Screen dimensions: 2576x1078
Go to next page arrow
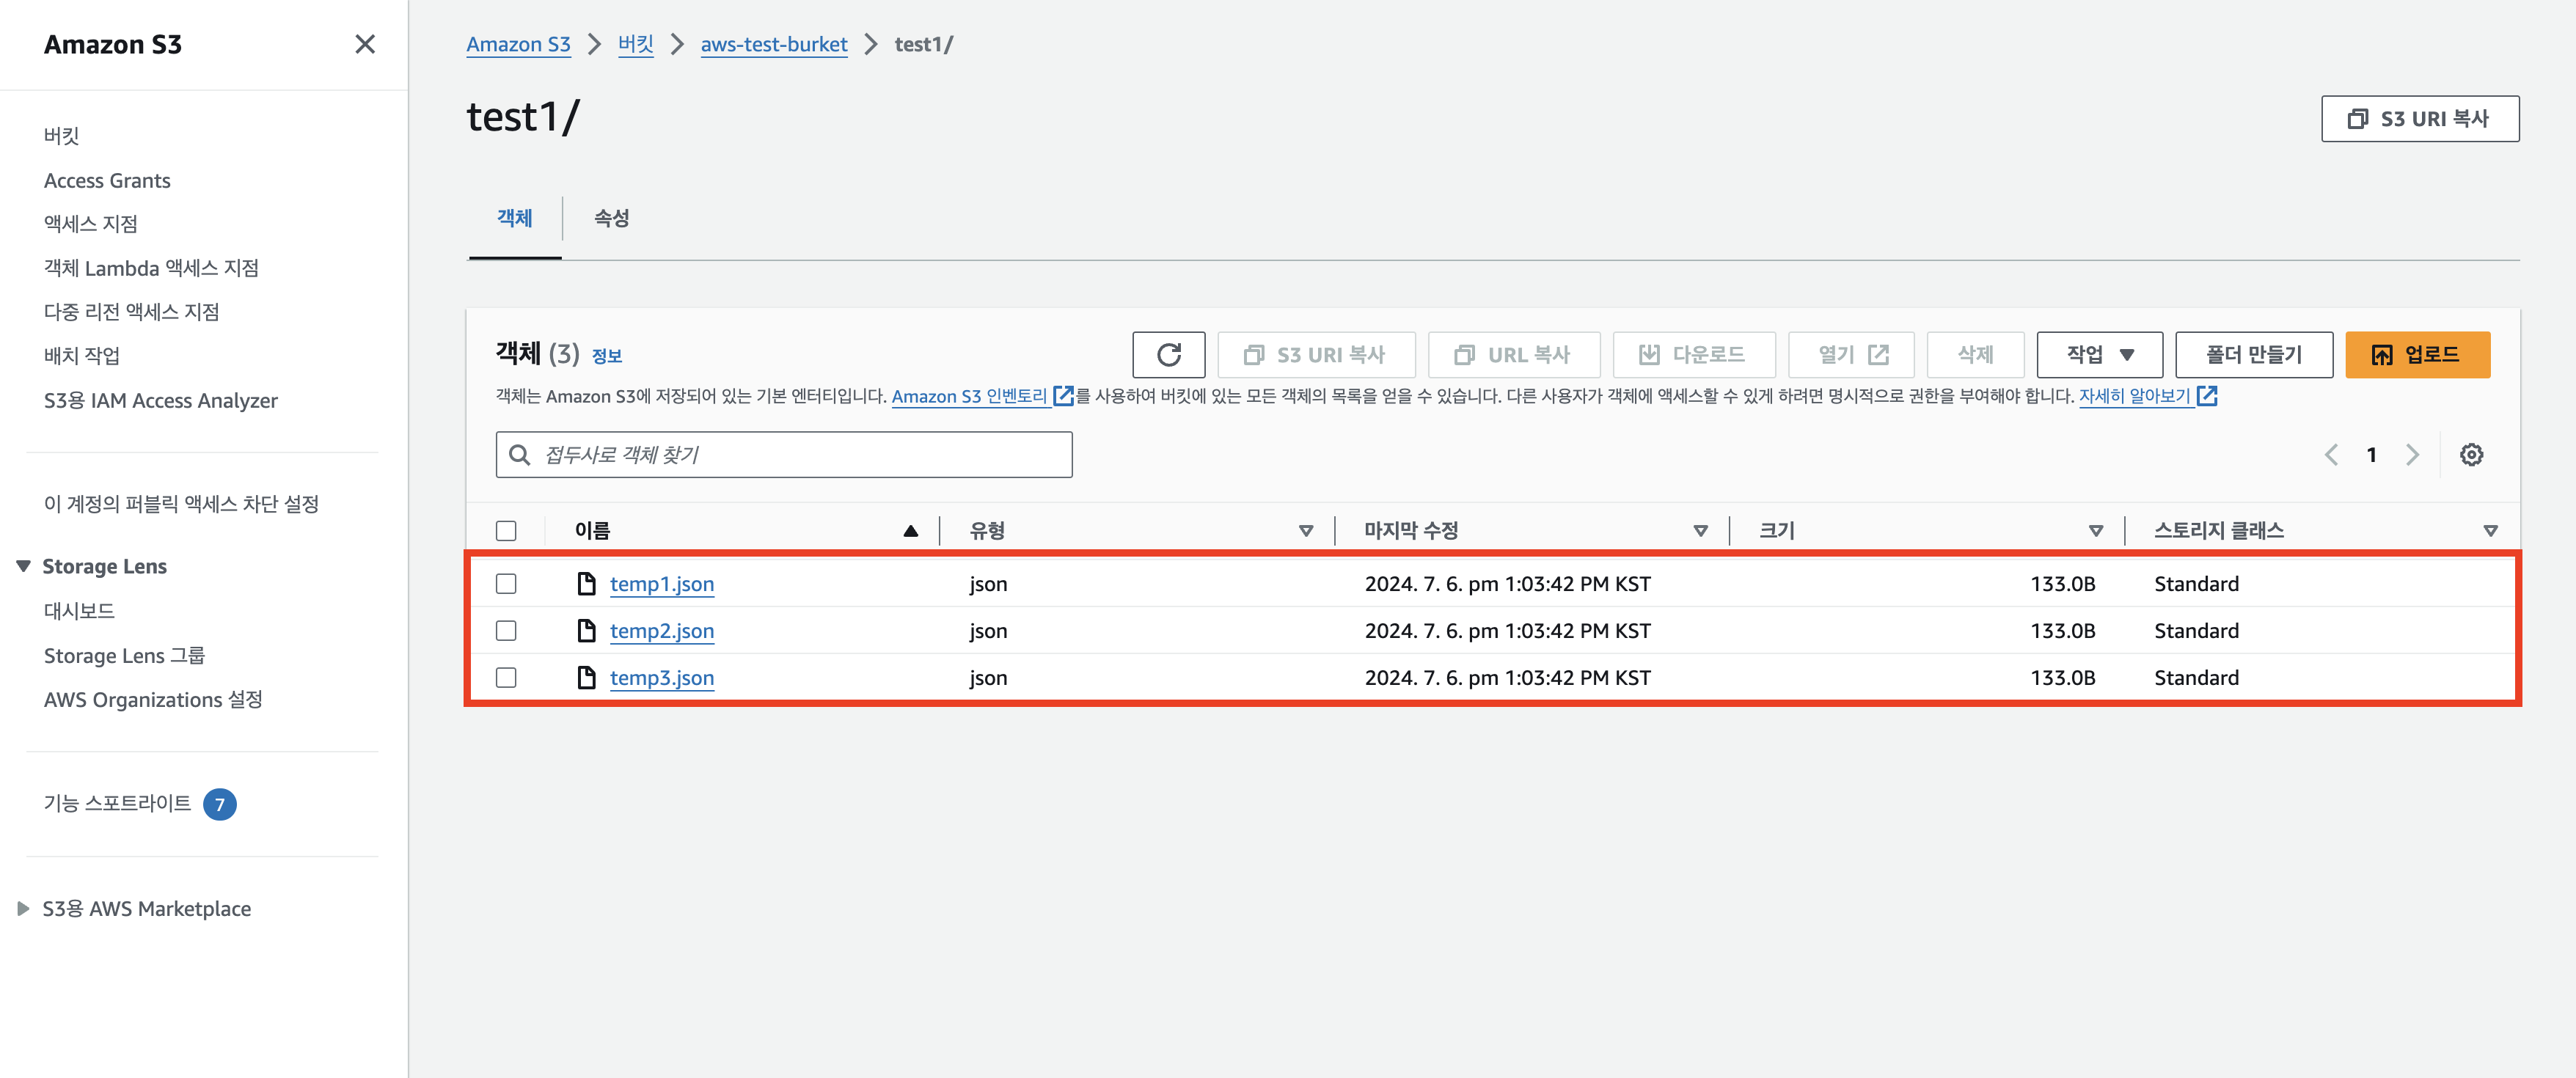(x=2412, y=455)
